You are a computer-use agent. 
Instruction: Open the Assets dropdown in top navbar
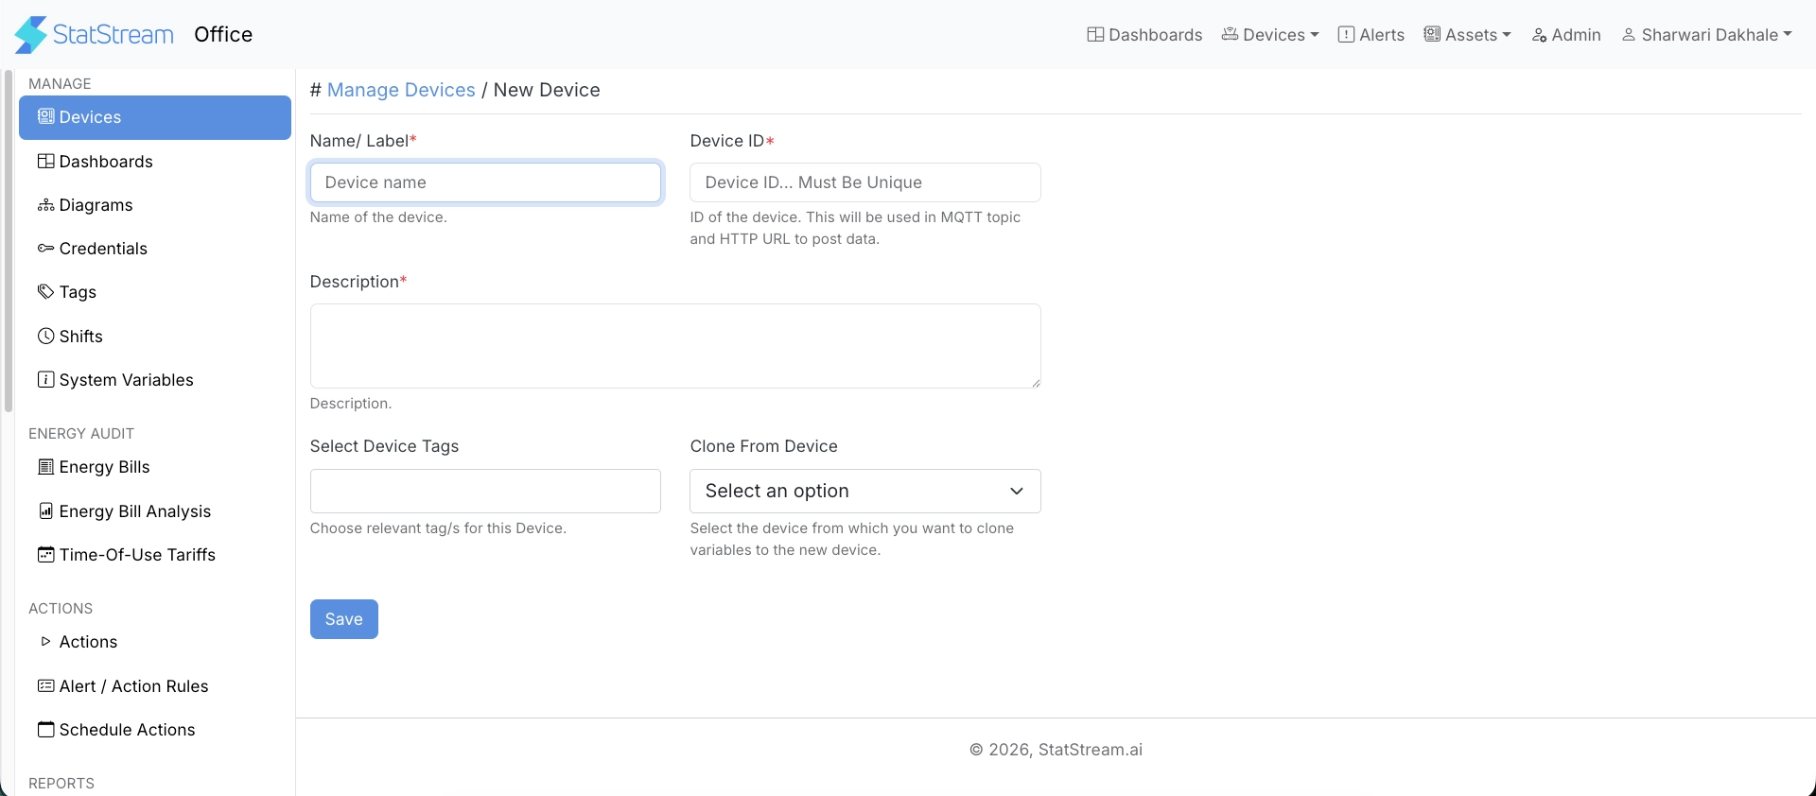point(1468,35)
